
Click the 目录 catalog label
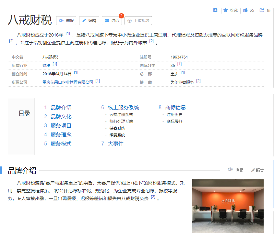pyautogui.click(x=24, y=113)
